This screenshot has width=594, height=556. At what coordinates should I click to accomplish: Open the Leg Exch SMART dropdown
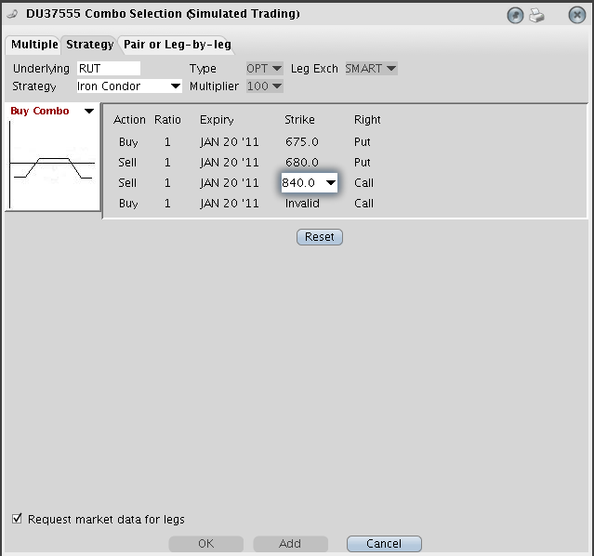point(371,69)
